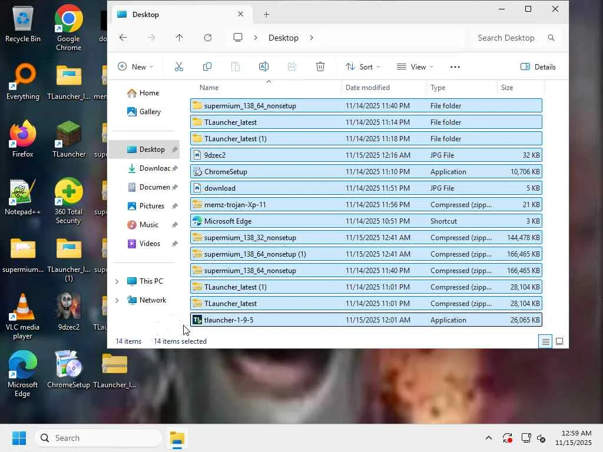This screenshot has height=452, width=603.
Task: Open Music in sidebar
Action: 143,225
